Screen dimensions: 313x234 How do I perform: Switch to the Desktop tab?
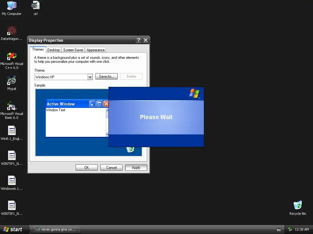click(x=53, y=50)
